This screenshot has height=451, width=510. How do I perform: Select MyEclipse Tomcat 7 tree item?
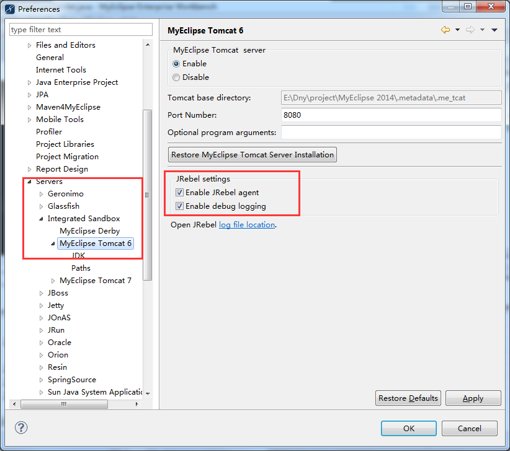(x=96, y=281)
